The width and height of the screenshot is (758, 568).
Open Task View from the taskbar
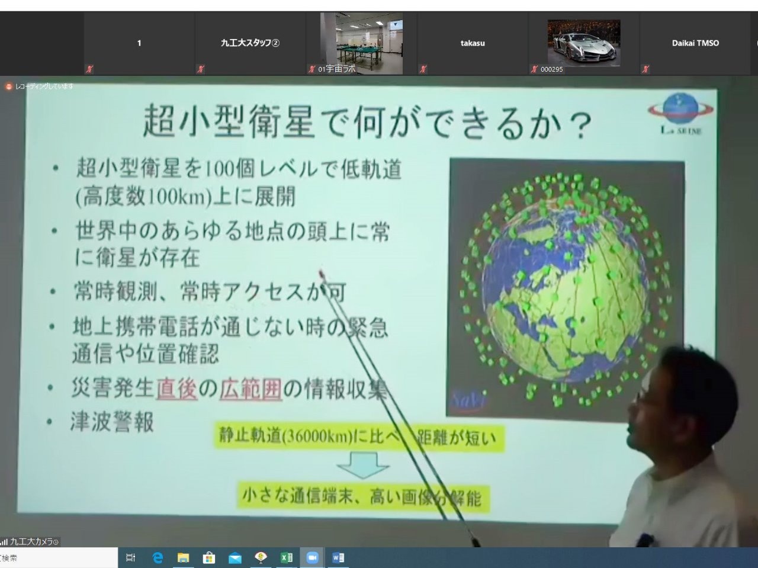[131, 557]
